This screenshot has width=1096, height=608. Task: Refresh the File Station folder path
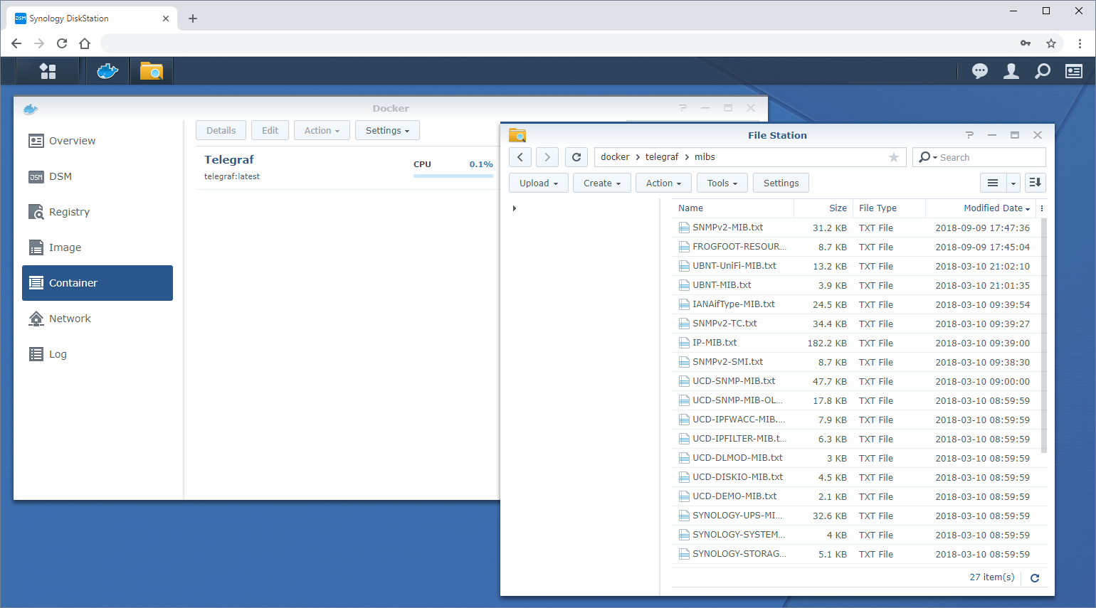576,157
